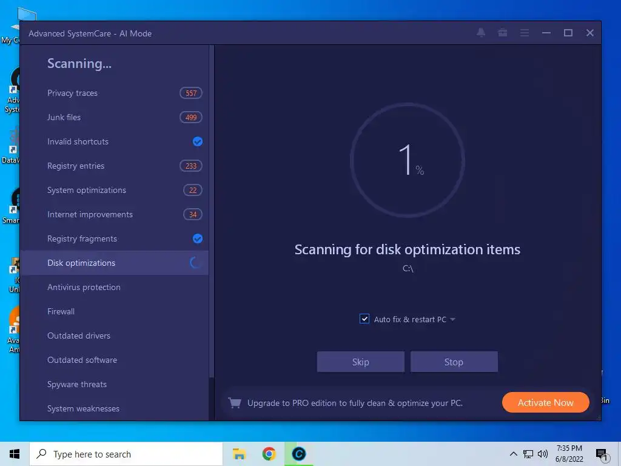
Task: Select Firewall in the scan list
Action: 114,311
